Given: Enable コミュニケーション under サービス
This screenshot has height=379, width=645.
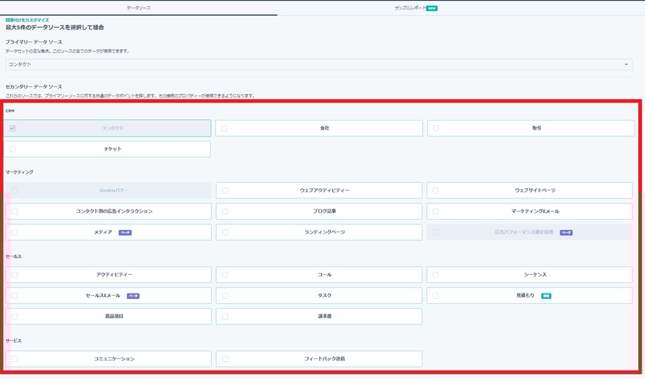Looking at the screenshot, I should point(14,359).
